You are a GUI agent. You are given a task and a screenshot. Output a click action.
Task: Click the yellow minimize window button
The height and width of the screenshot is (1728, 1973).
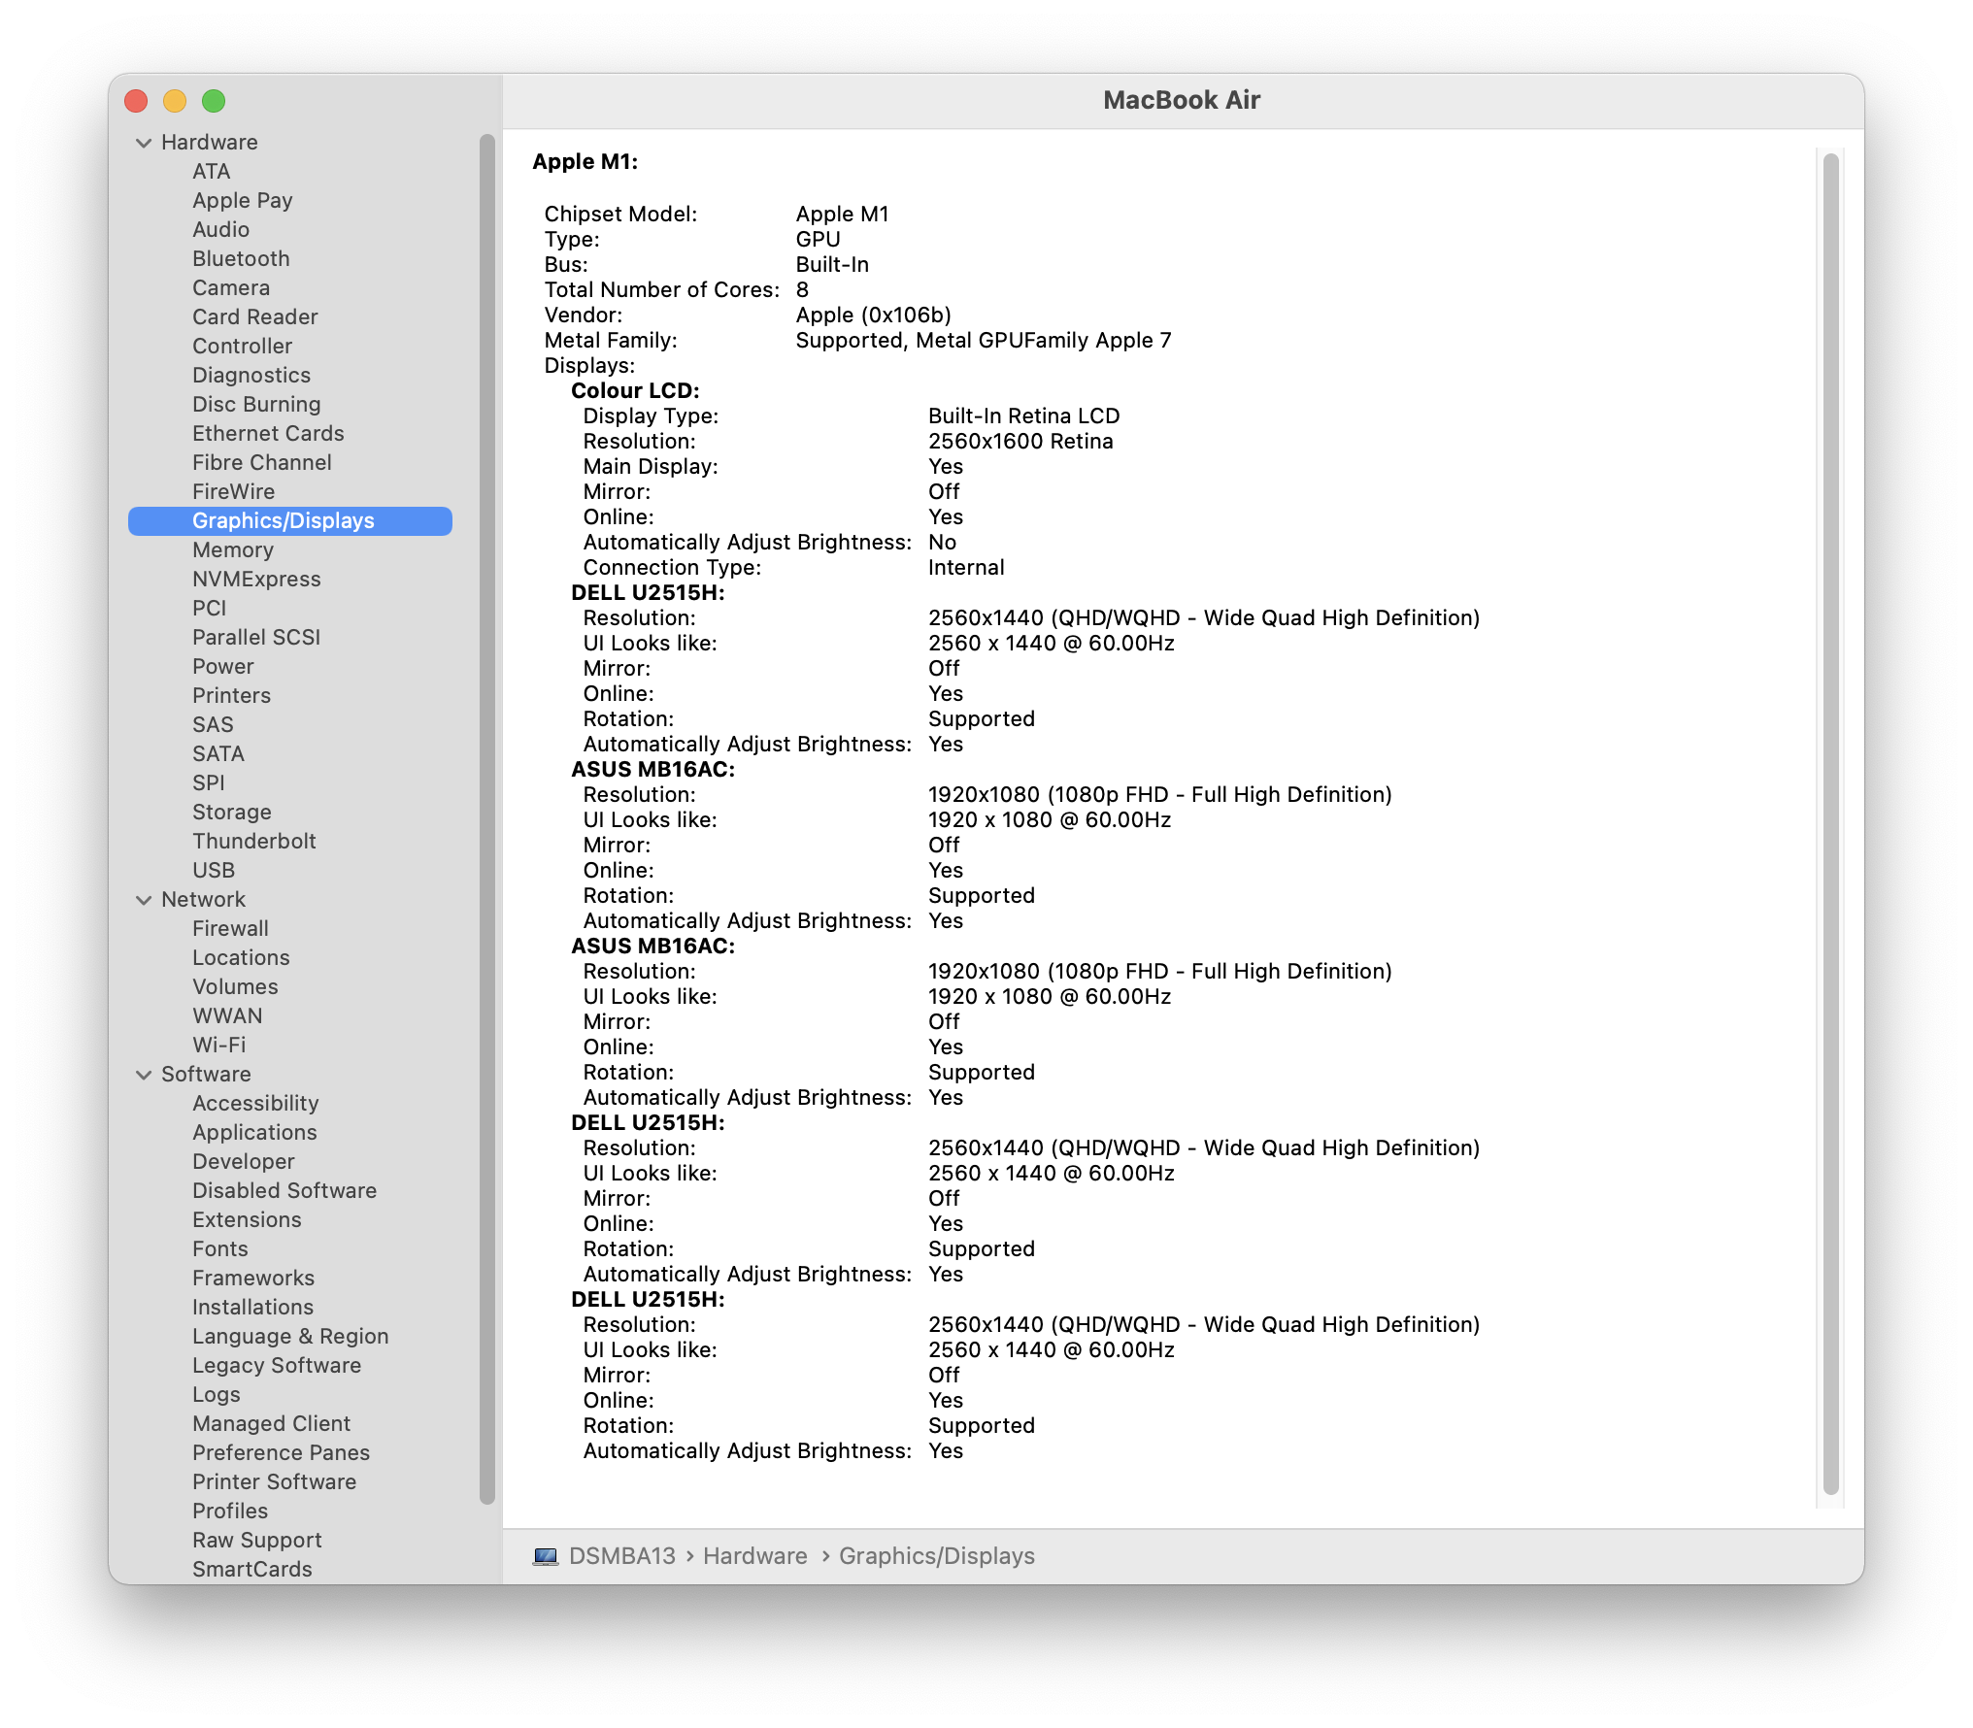pyautogui.click(x=175, y=101)
